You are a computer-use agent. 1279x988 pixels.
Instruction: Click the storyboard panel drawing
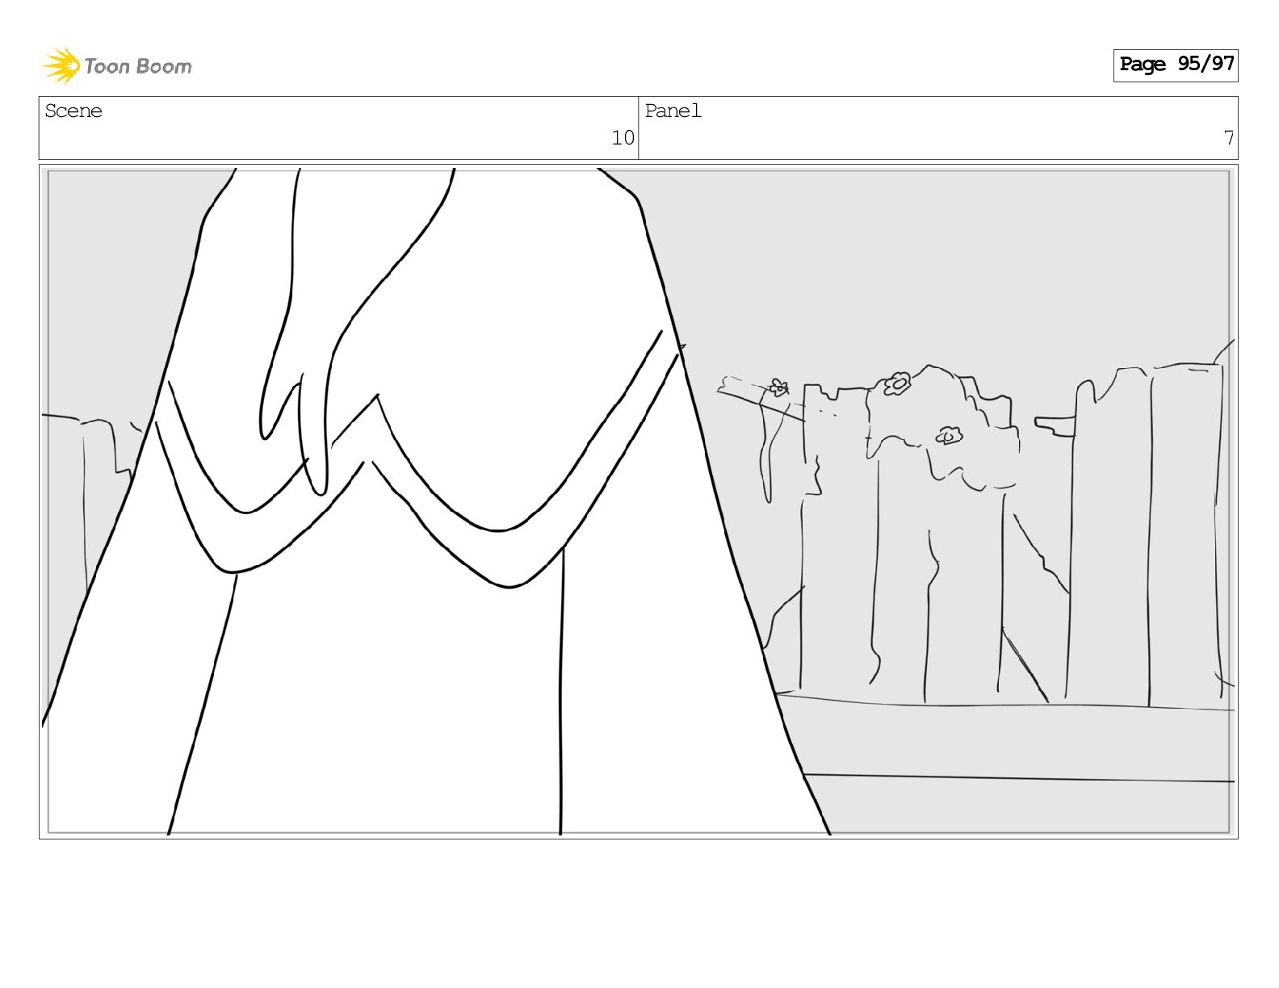click(639, 501)
